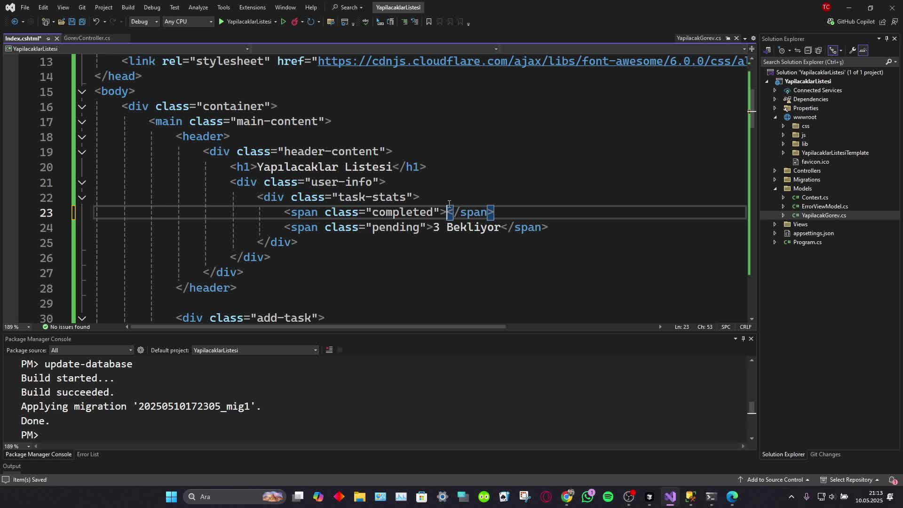Click the Save All toolbar icon
The height and width of the screenshot is (508, 903).
pyautogui.click(x=82, y=22)
